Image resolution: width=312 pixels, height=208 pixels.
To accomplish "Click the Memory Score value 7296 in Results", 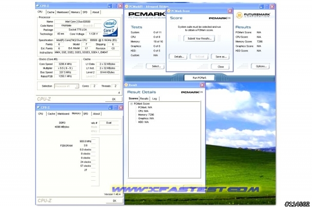I will [259, 41].
